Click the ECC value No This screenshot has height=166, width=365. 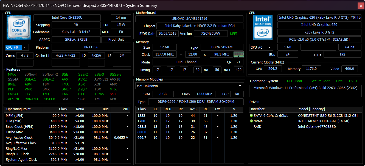pos(237,94)
